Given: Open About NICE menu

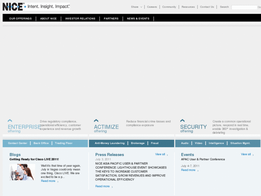Looking at the screenshot, I should pyautogui.click(x=48, y=18).
